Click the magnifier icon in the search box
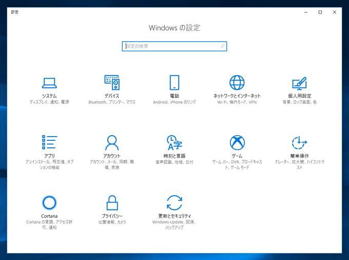Screen dimensions: 349x260 (222, 46)
